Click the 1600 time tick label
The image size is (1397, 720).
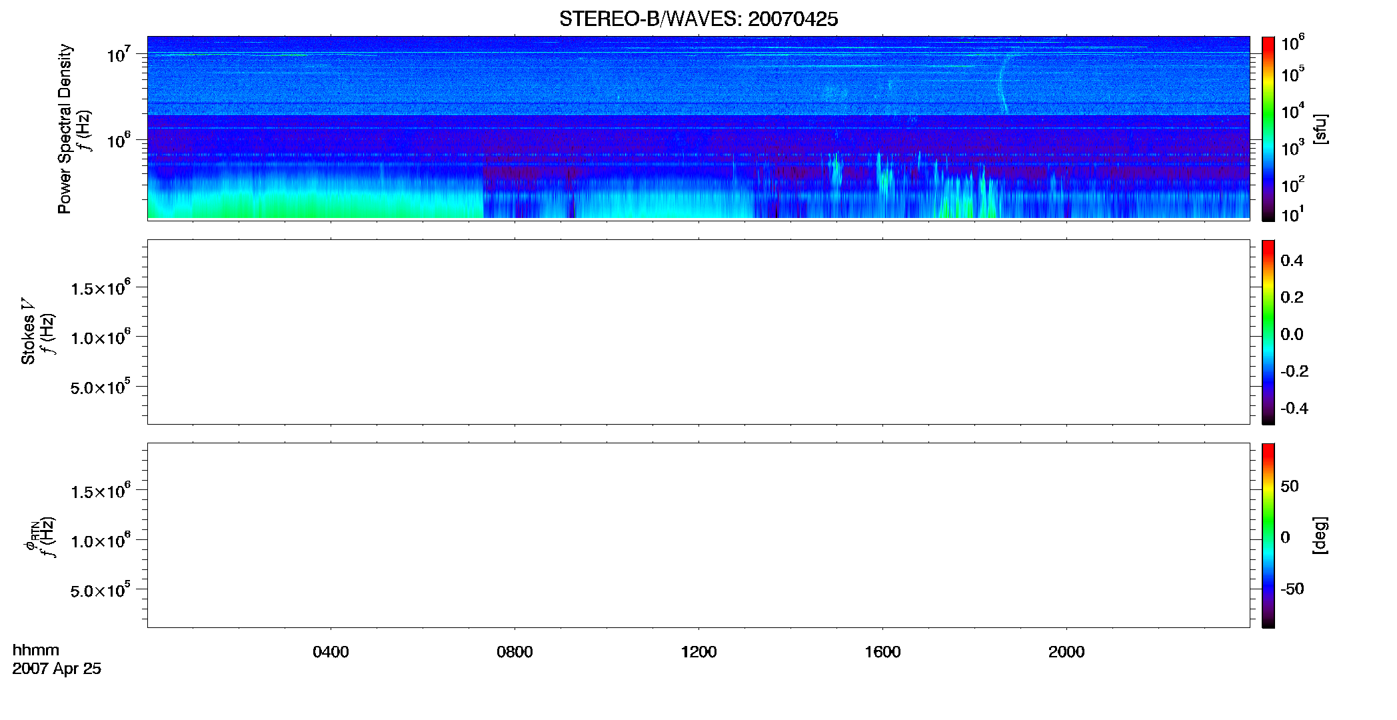coord(882,652)
